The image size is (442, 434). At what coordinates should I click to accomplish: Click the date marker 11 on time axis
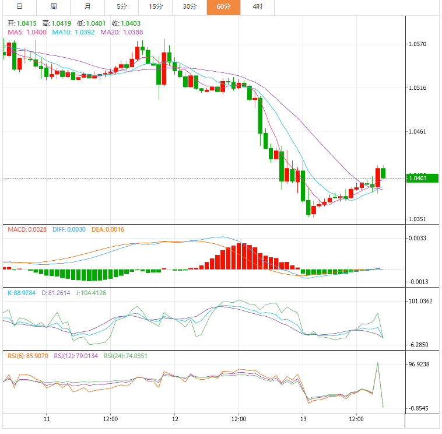click(x=47, y=419)
